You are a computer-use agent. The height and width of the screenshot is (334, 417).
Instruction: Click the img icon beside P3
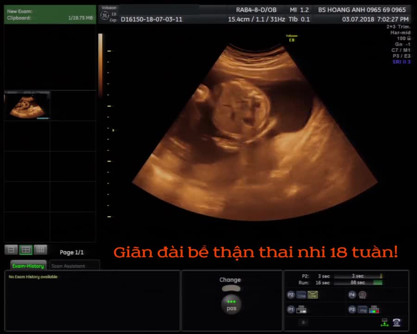coord(363,310)
